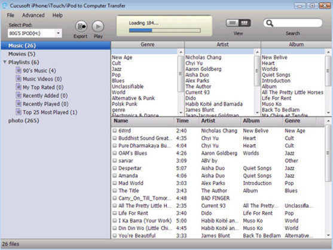The image size is (333, 250).
Task: Switch to list view icon
Action: (233, 23)
